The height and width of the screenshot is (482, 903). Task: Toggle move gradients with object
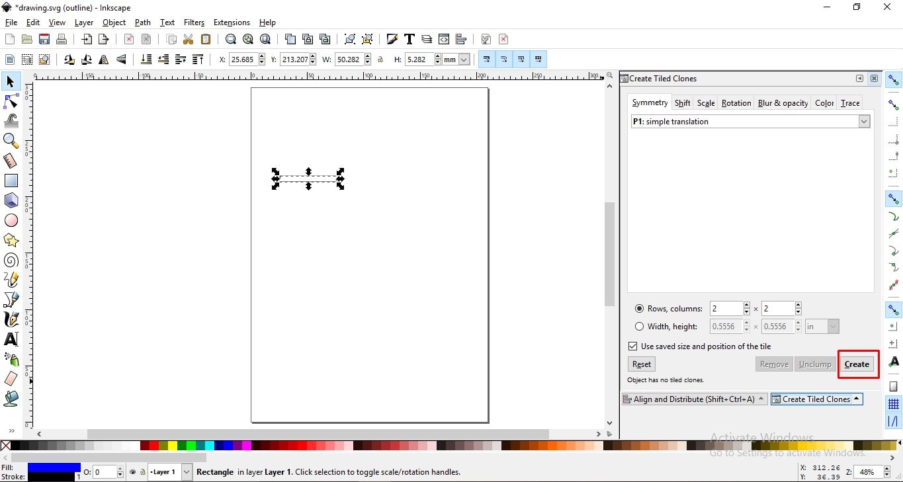[x=521, y=60]
